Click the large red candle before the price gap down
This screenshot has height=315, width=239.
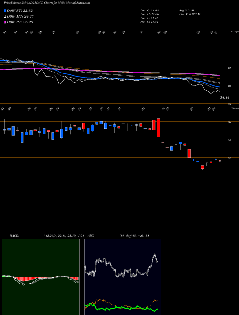158,128
